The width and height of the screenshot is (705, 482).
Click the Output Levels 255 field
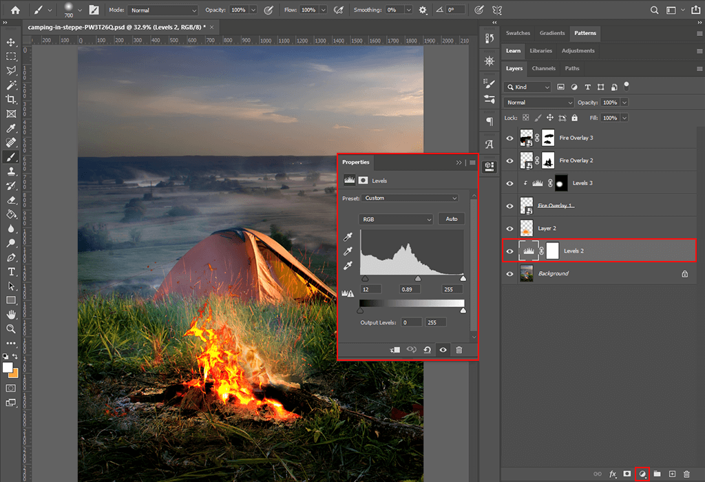[x=436, y=322]
